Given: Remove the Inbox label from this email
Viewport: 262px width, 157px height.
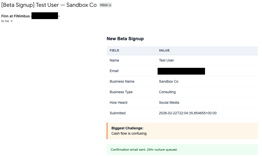Looking at the screenshot, I should coord(110,5).
